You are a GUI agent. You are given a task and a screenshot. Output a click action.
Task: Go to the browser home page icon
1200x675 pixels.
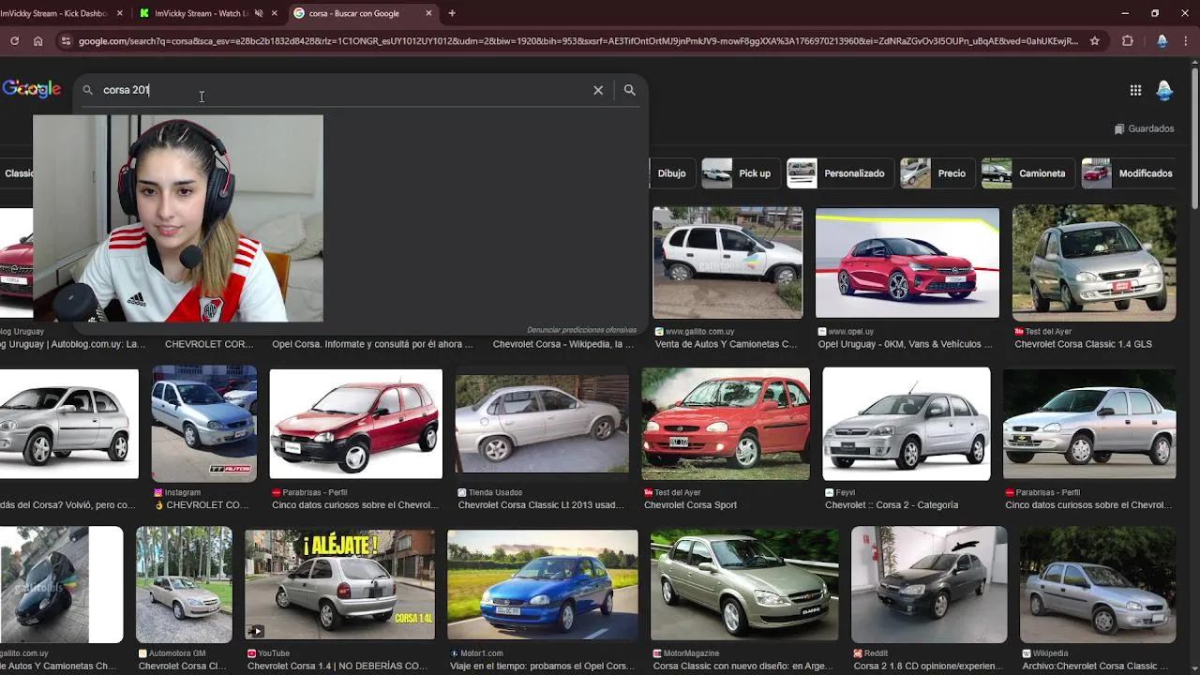point(38,41)
